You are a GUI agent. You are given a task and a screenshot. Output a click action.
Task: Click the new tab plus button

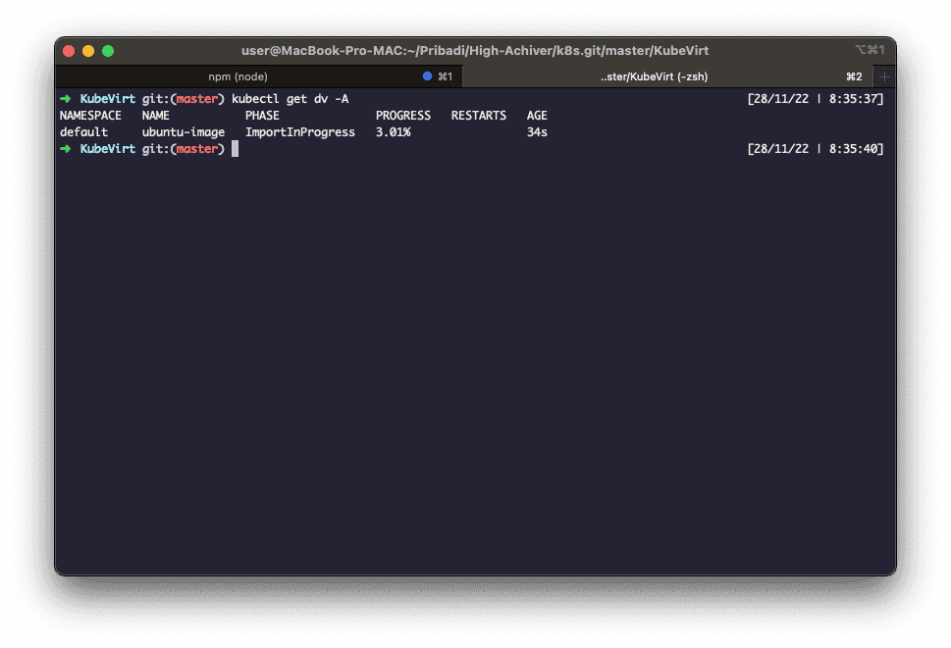tap(884, 76)
